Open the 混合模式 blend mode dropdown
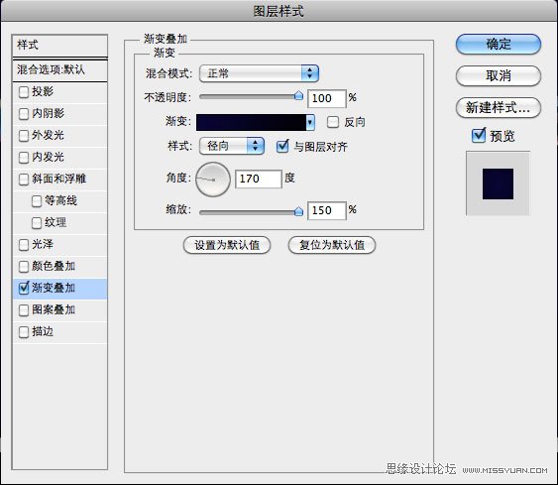Screen dimensions: 558x485 [x=259, y=73]
